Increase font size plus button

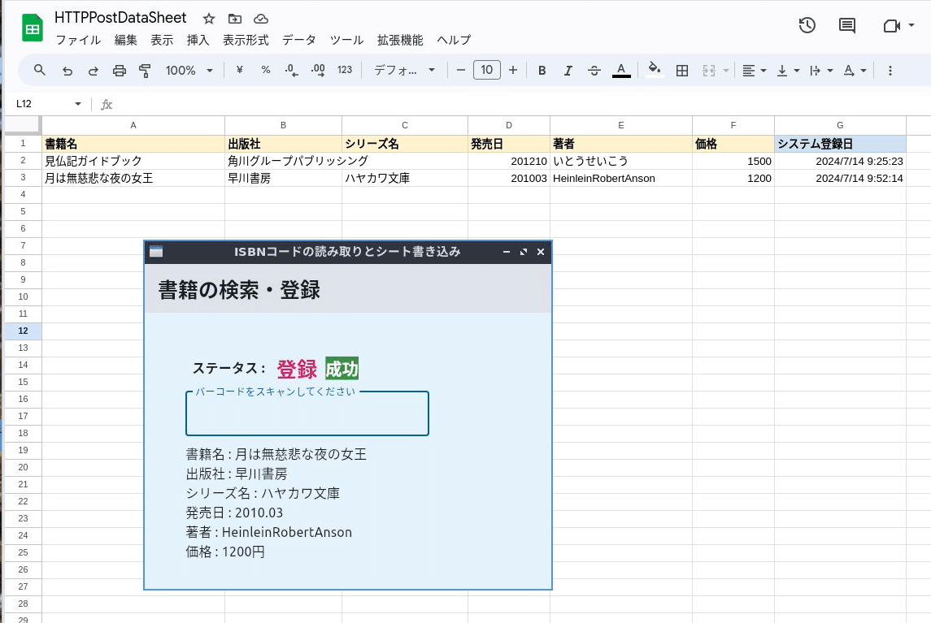coord(513,70)
